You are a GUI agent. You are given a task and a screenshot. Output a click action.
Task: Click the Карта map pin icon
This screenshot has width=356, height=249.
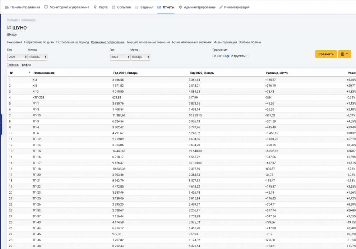coord(95,7)
